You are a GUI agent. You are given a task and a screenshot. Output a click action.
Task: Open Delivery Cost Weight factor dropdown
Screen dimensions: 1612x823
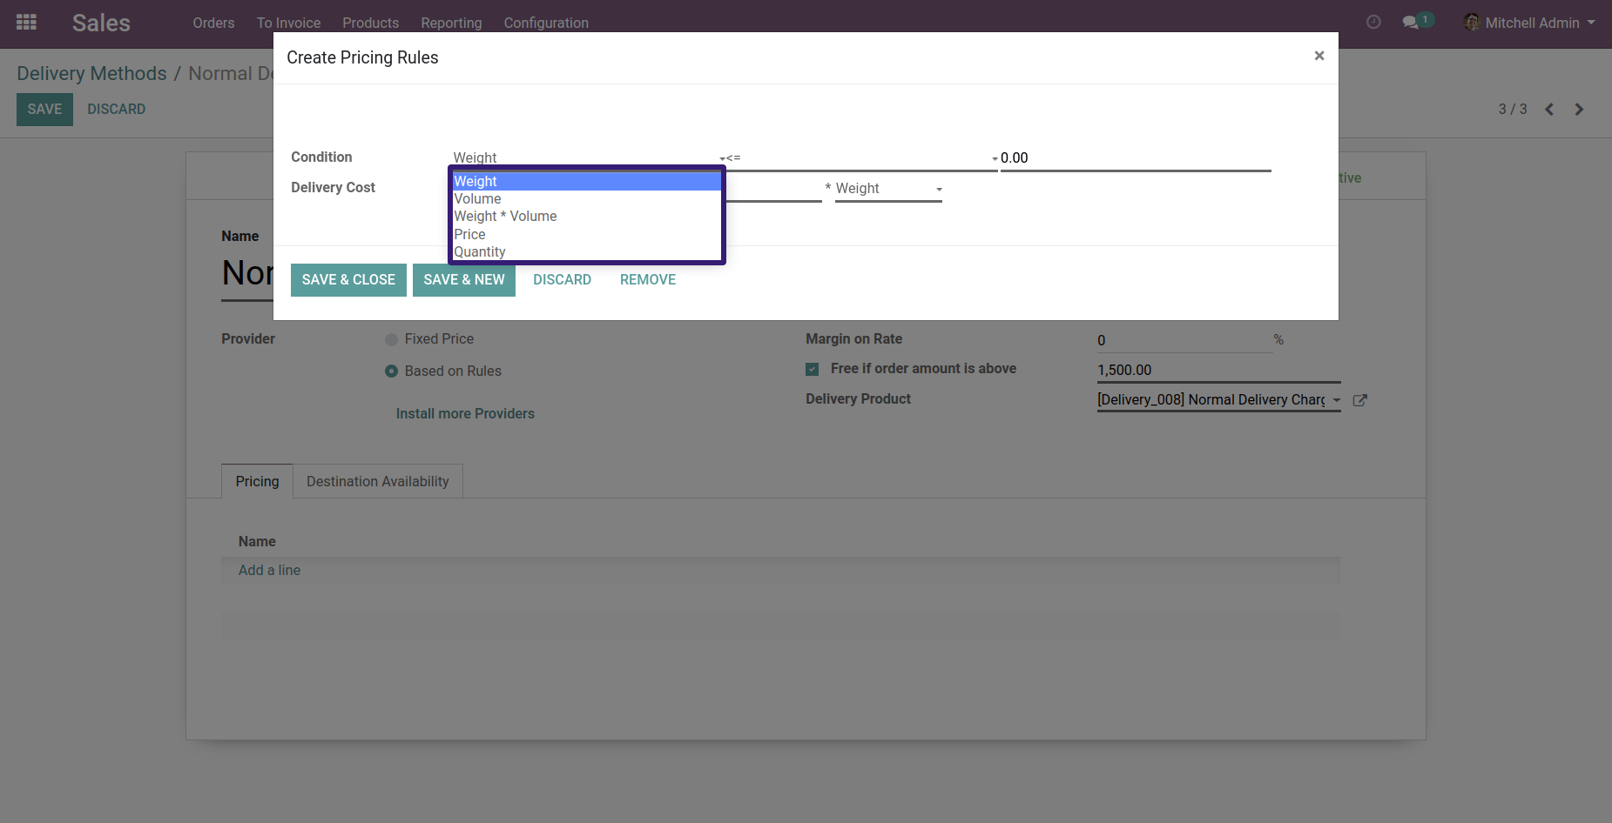tap(888, 189)
